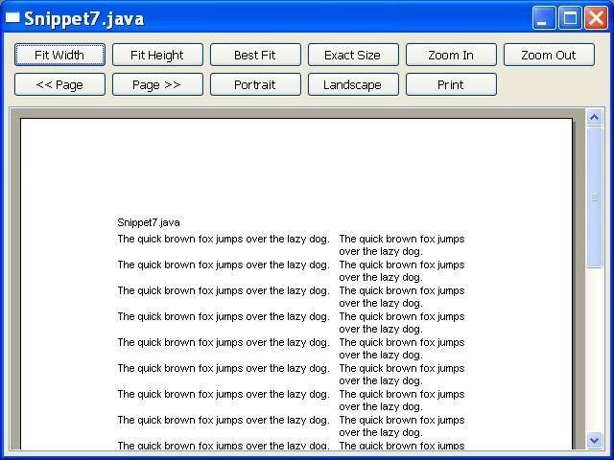Maximize the Snippet7.java window

pyautogui.click(x=569, y=18)
